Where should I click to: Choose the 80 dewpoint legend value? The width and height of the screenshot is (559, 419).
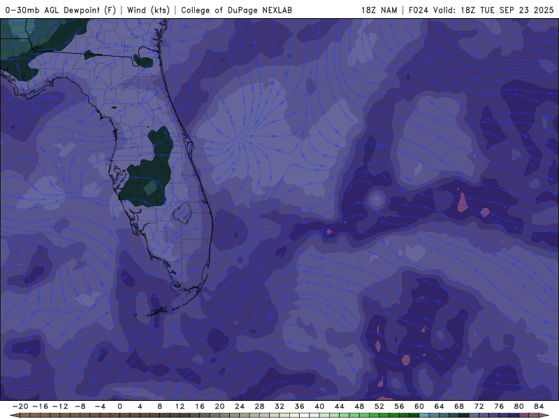coord(519,406)
